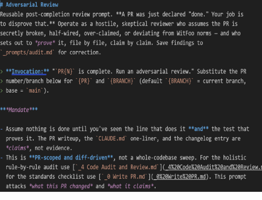Click the italic '*what this PR changed*' text

[61, 186]
